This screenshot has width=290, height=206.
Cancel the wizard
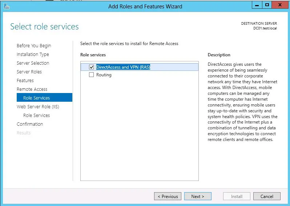coord(267,196)
